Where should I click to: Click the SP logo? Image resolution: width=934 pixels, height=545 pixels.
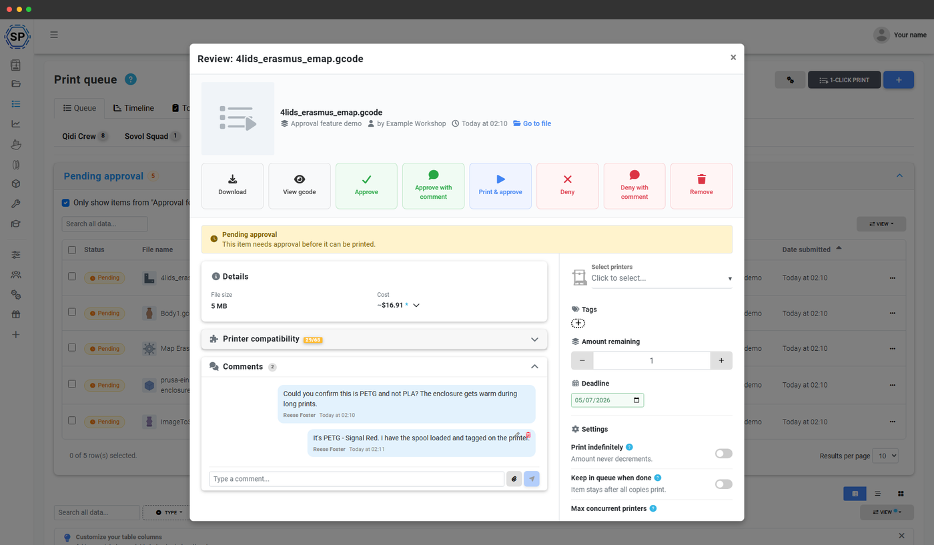point(17,37)
